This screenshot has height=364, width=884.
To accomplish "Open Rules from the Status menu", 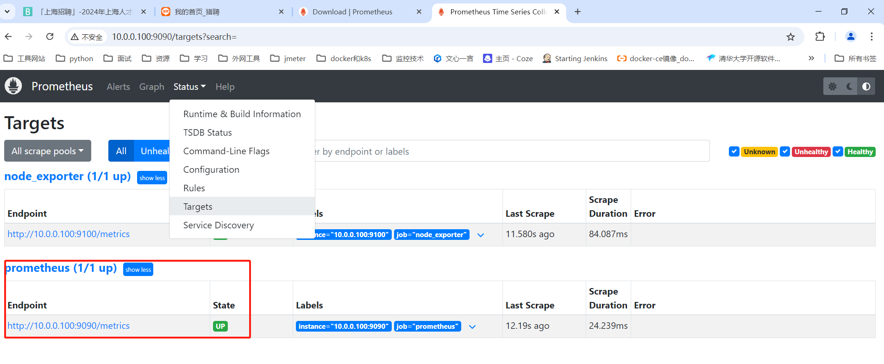I will coord(242,188).
